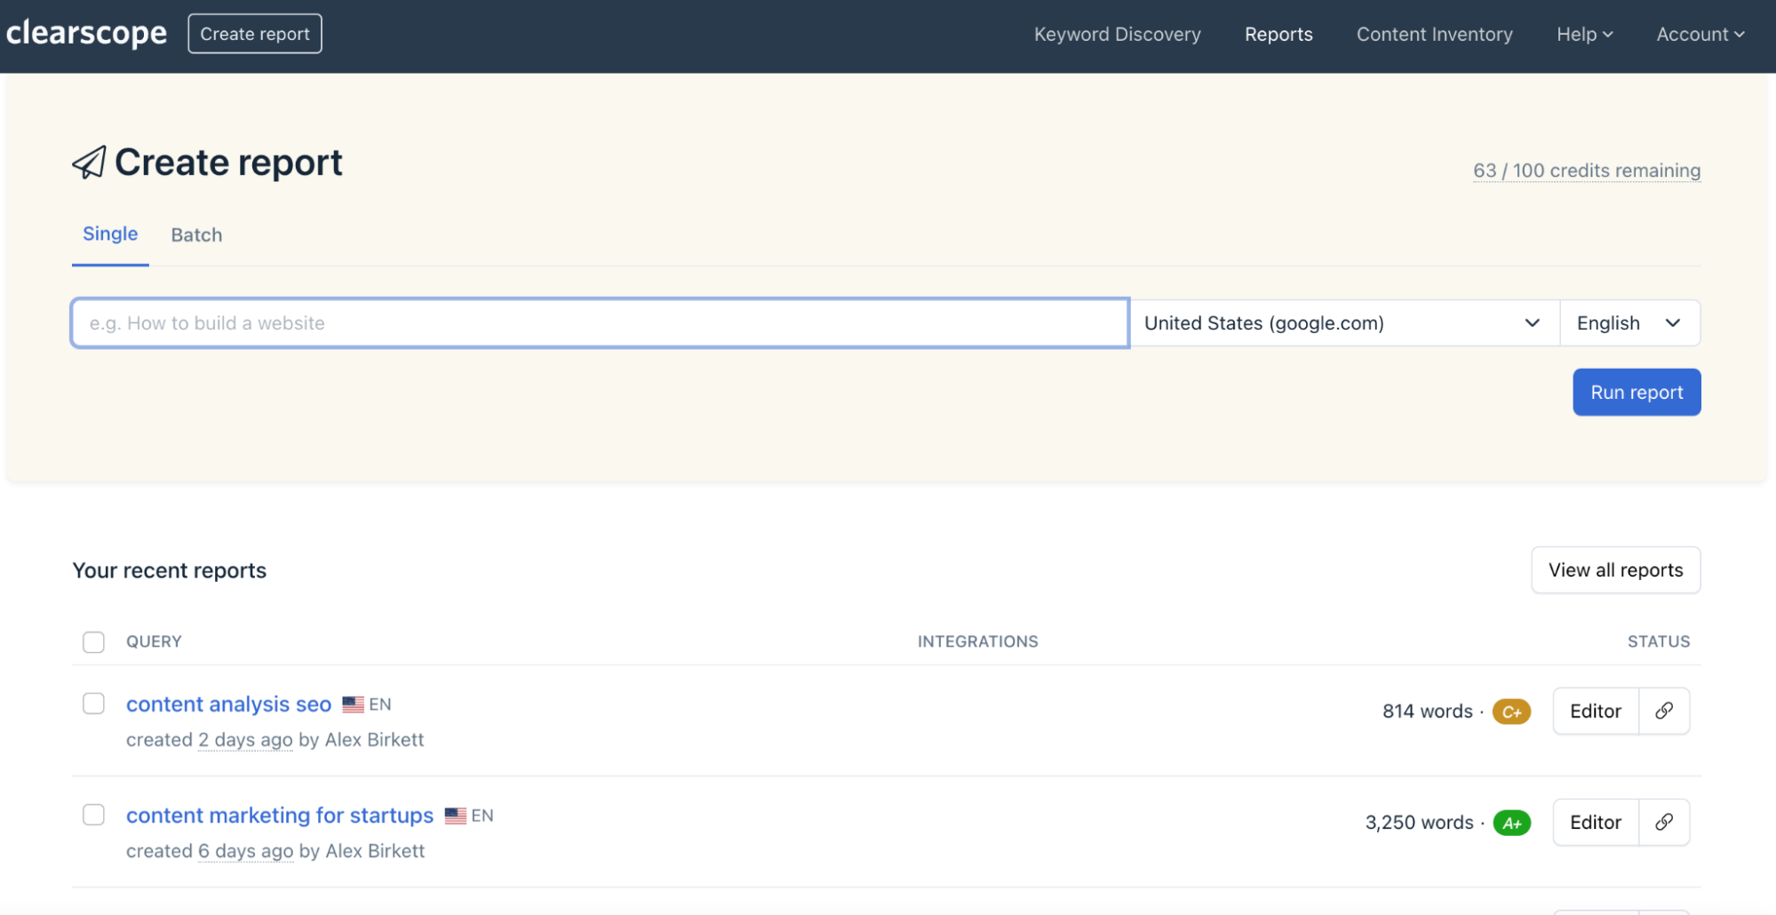Open Keyword Discovery from the navigation bar
This screenshot has width=1776, height=915.
(1117, 34)
